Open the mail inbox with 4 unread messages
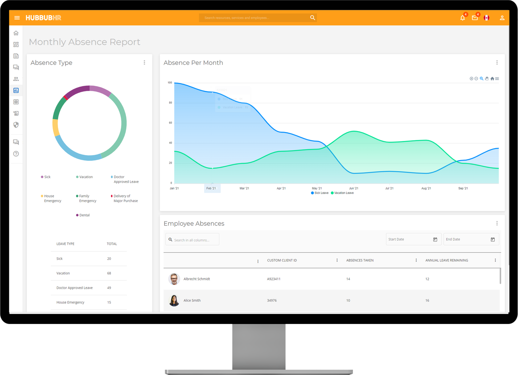This screenshot has height=375, width=518. pos(475,18)
